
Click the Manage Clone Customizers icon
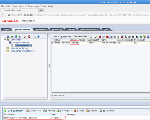(141, 37)
